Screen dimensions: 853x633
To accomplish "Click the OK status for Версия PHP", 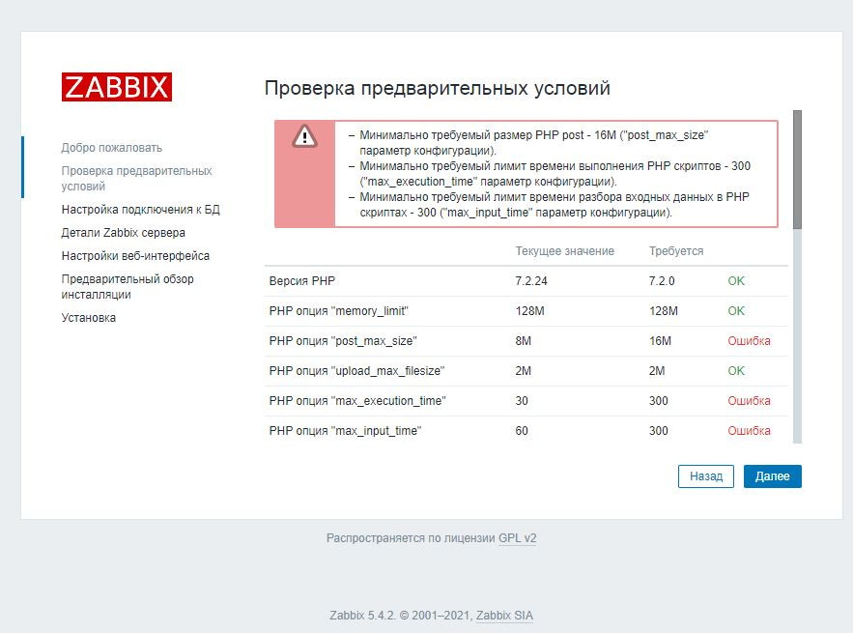I will tap(736, 281).
